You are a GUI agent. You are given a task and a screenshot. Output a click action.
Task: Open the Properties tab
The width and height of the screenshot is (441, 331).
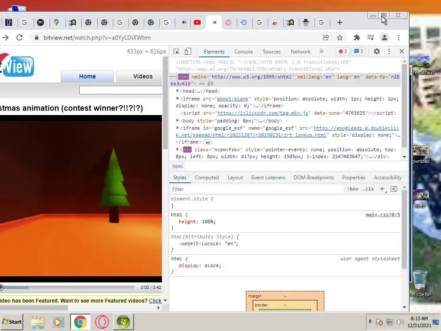(x=354, y=178)
